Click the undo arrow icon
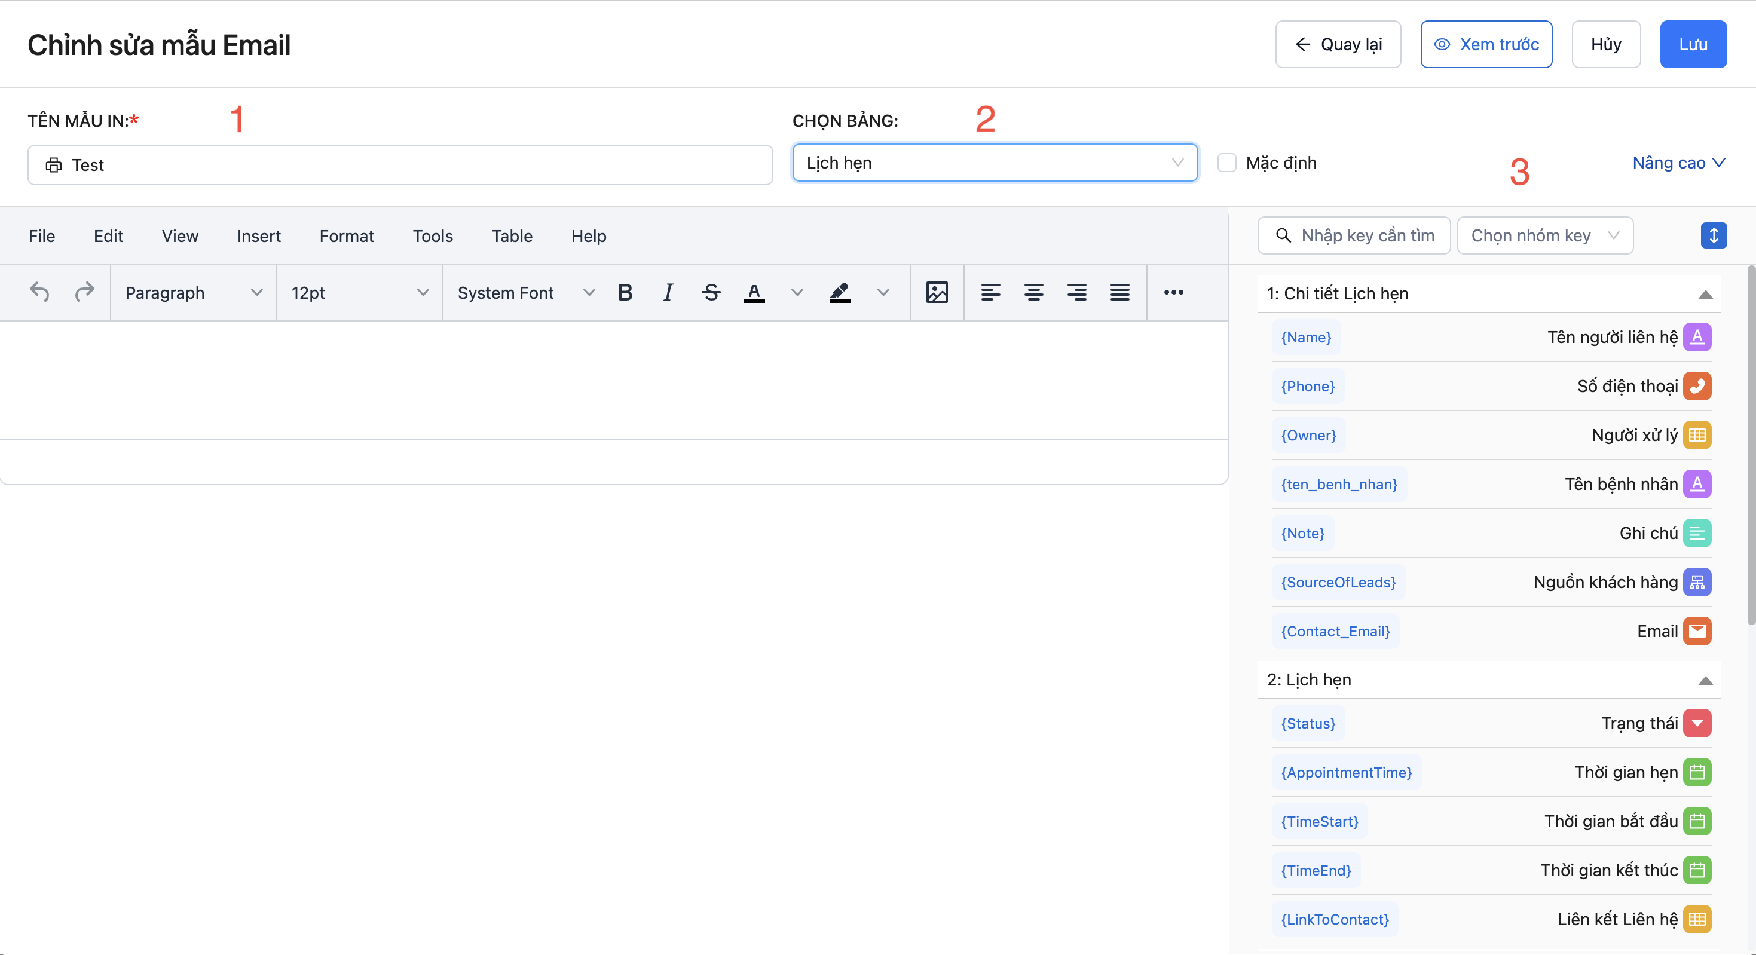Image resolution: width=1756 pixels, height=955 pixels. (x=39, y=292)
